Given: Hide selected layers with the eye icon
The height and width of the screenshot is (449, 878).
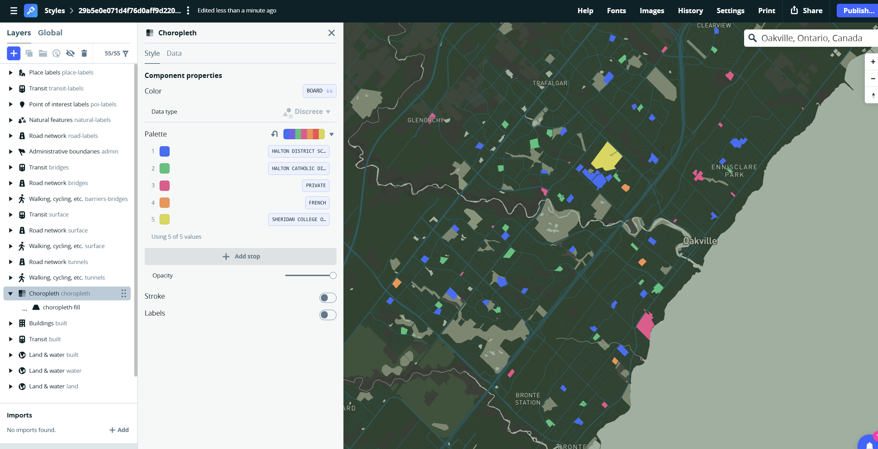Looking at the screenshot, I should click(70, 53).
